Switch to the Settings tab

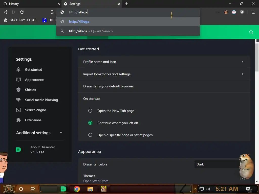(92, 4)
